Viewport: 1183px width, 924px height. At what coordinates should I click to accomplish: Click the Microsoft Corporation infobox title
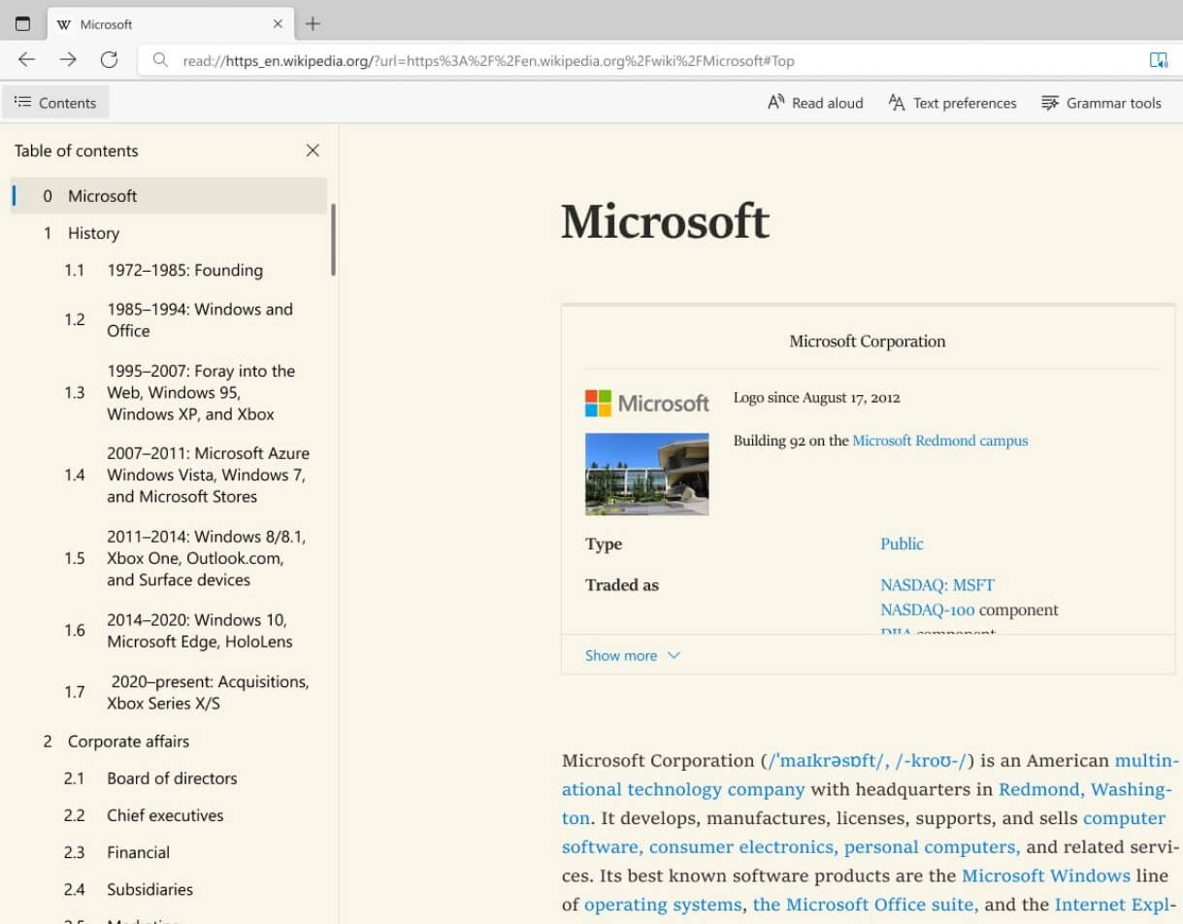[x=868, y=341]
